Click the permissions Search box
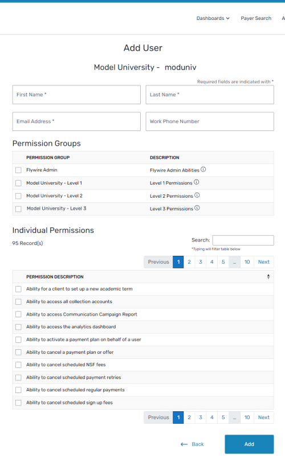Viewport: 285px width, 458px height. [243, 240]
